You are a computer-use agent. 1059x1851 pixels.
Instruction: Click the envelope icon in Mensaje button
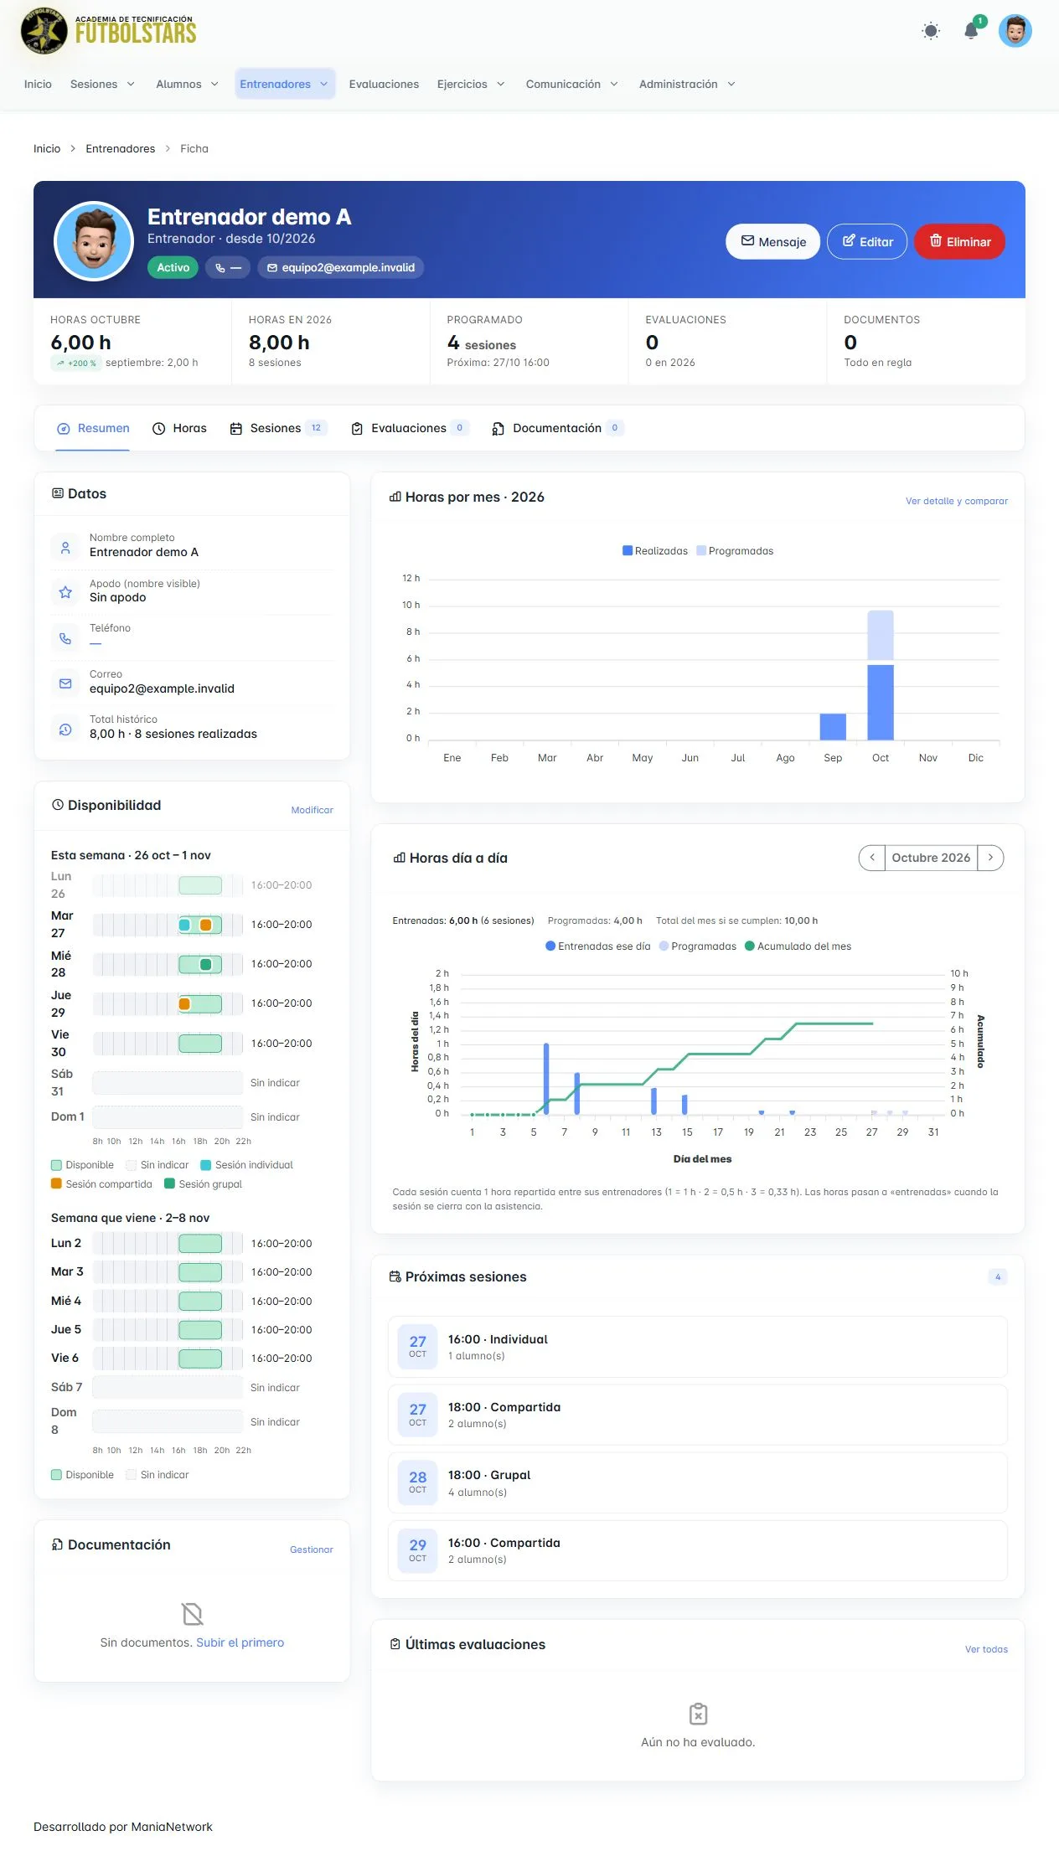(747, 241)
